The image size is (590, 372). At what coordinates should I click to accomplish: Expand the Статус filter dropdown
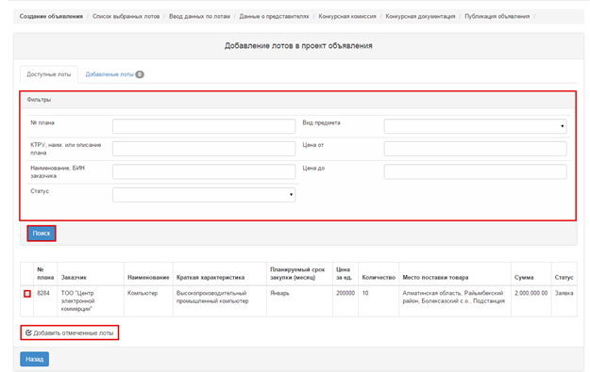click(x=204, y=194)
